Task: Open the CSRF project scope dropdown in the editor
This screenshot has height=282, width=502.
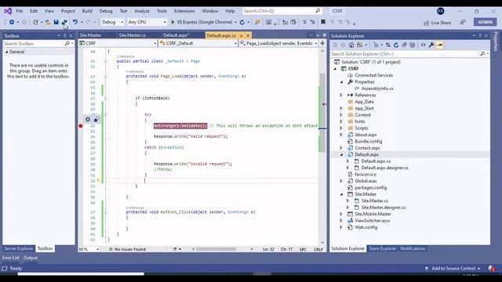Action: click(118, 43)
